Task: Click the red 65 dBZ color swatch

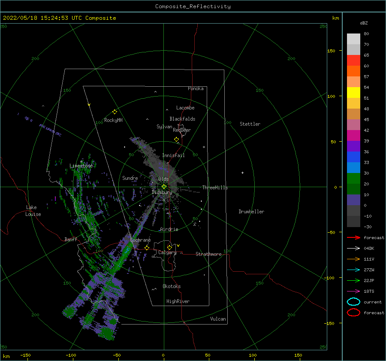Action: (353, 61)
